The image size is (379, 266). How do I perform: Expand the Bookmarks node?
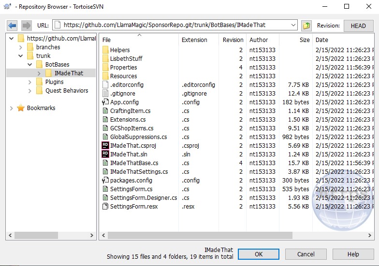[x=12, y=108]
